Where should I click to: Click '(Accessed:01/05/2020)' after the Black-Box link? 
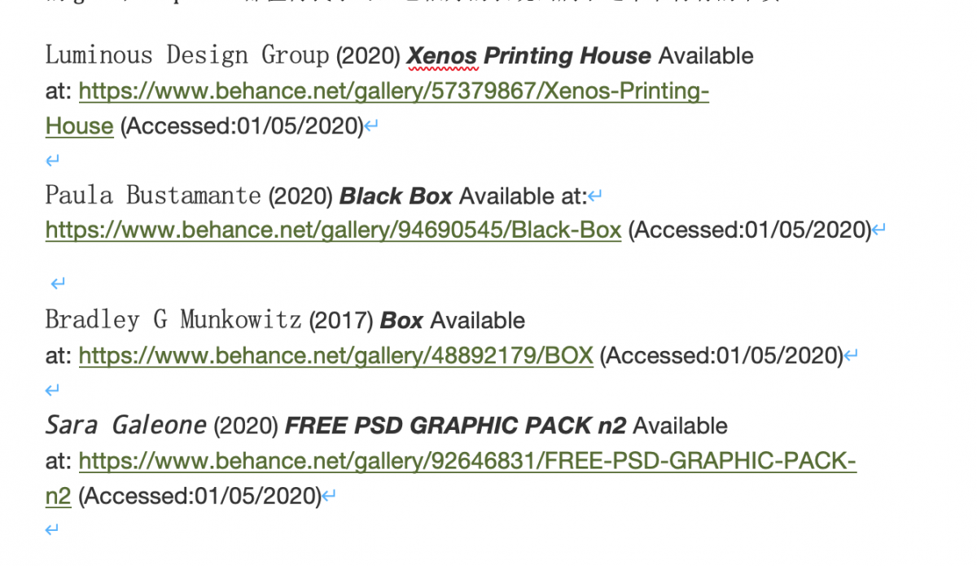coord(750,230)
